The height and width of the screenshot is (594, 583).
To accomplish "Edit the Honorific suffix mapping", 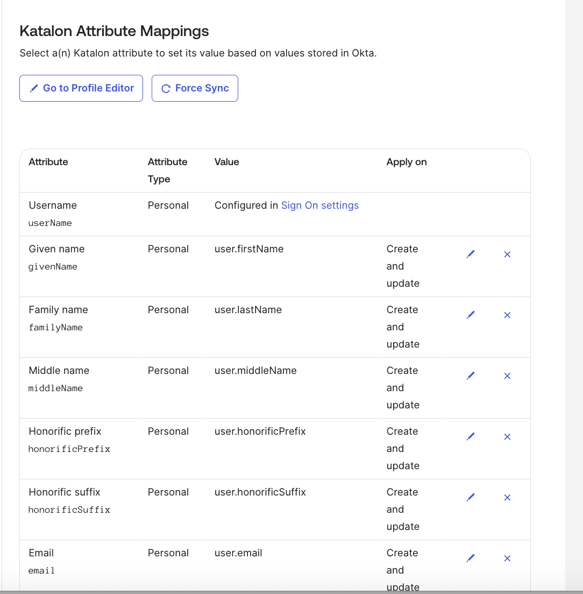I will pyautogui.click(x=471, y=497).
